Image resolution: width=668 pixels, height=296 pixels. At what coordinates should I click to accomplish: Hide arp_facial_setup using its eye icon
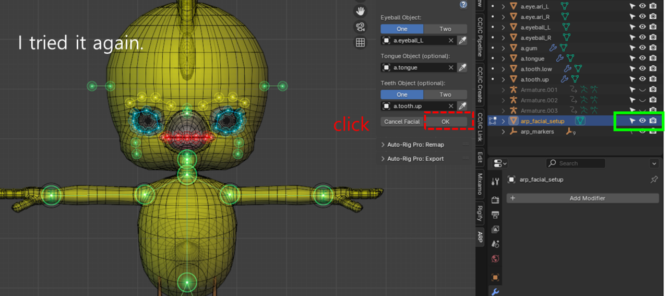tap(642, 121)
